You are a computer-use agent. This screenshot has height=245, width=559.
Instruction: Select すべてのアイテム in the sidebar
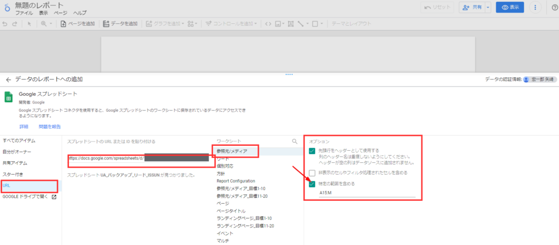click(x=19, y=141)
